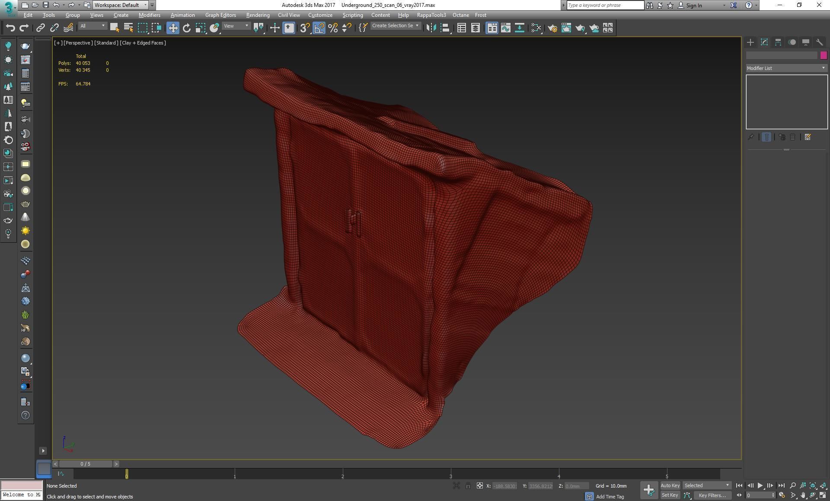The image size is (830, 501).
Task: Open the Rendering menu
Action: [x=258, y=15]
